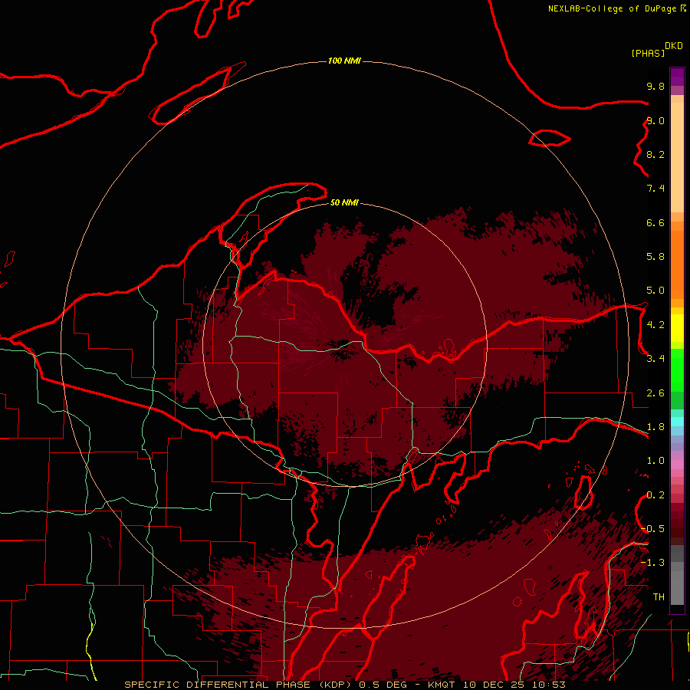Select the 9.0 value on the color scale
The height and width of the screenshot is (690, 690).
(x=655, y=120)
